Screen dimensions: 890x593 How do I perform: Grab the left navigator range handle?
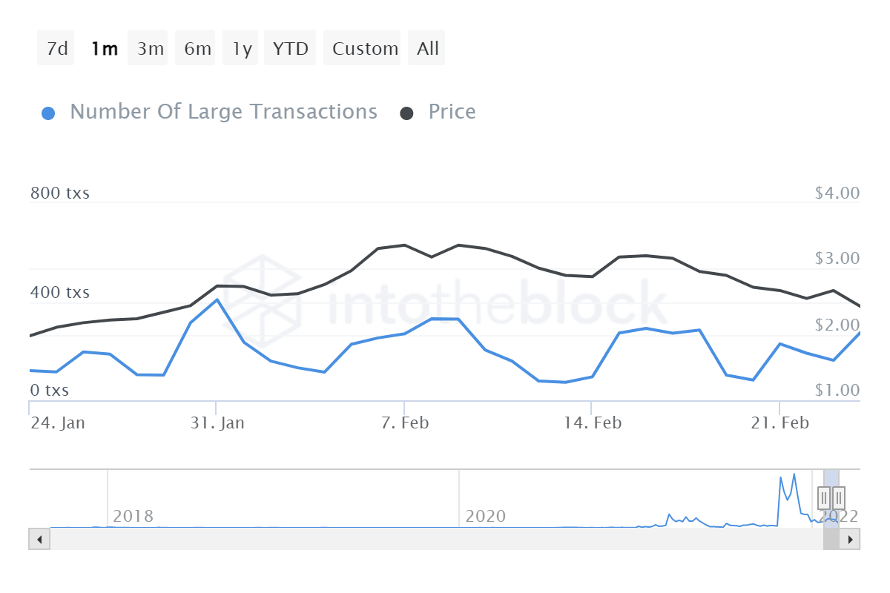click(x=823, y=497)
